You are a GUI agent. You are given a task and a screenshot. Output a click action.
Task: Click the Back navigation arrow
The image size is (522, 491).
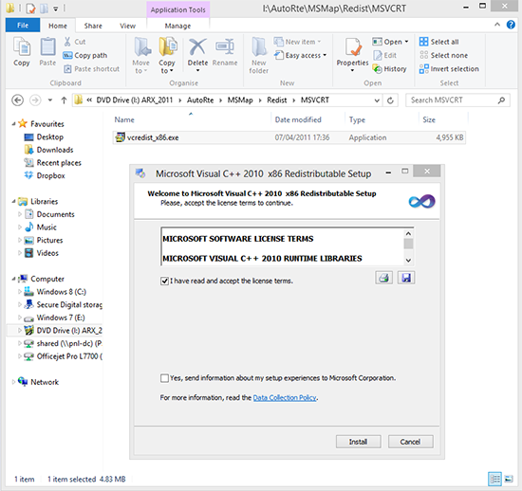[17, 100]
